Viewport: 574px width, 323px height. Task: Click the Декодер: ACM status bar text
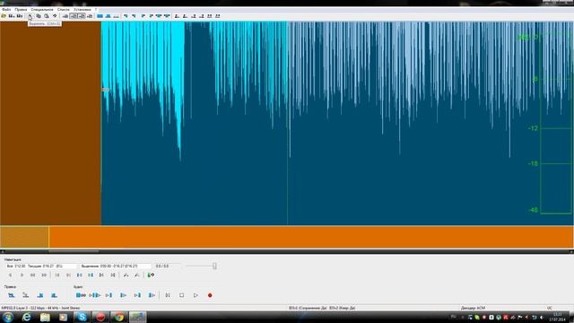(x=473, y=308)
